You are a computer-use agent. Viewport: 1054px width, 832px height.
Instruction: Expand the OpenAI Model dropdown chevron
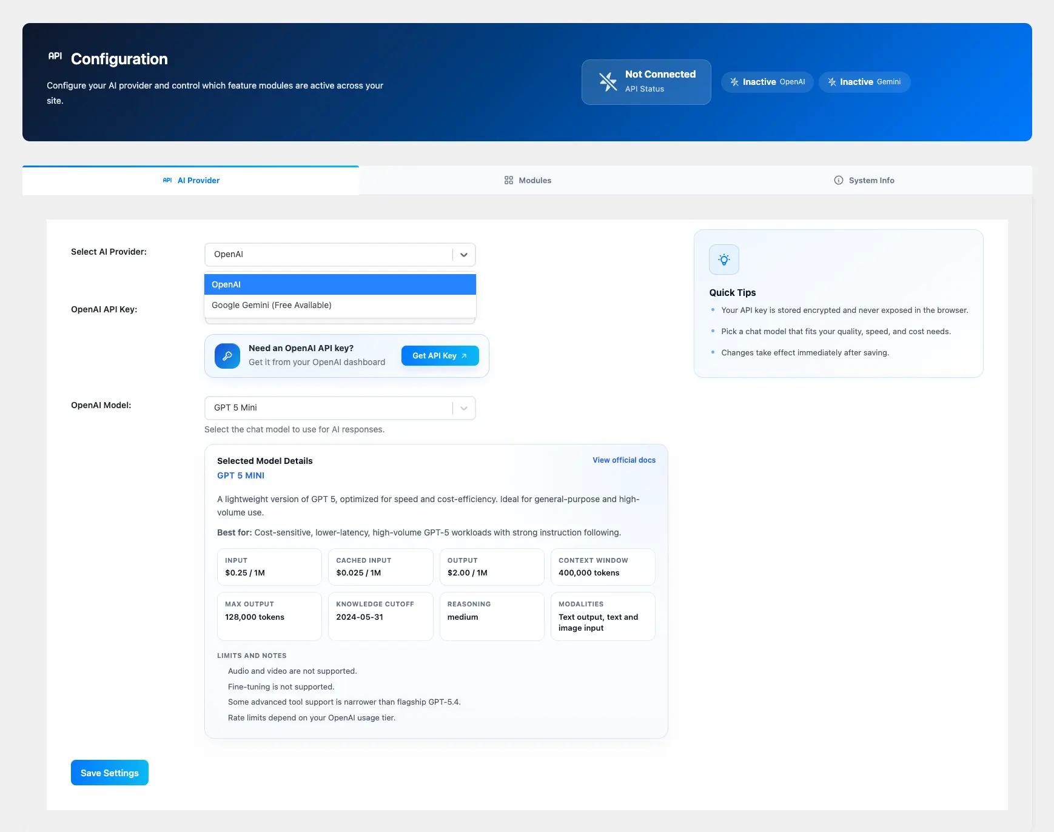click(464, 408)
